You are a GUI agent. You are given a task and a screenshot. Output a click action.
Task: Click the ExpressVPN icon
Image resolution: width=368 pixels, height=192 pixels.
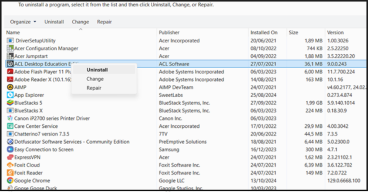point(10,157)
